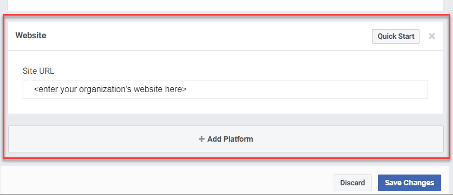Focus the Site URL text field
The width and height of the screenshot is (453, 195).
[225, 89]
